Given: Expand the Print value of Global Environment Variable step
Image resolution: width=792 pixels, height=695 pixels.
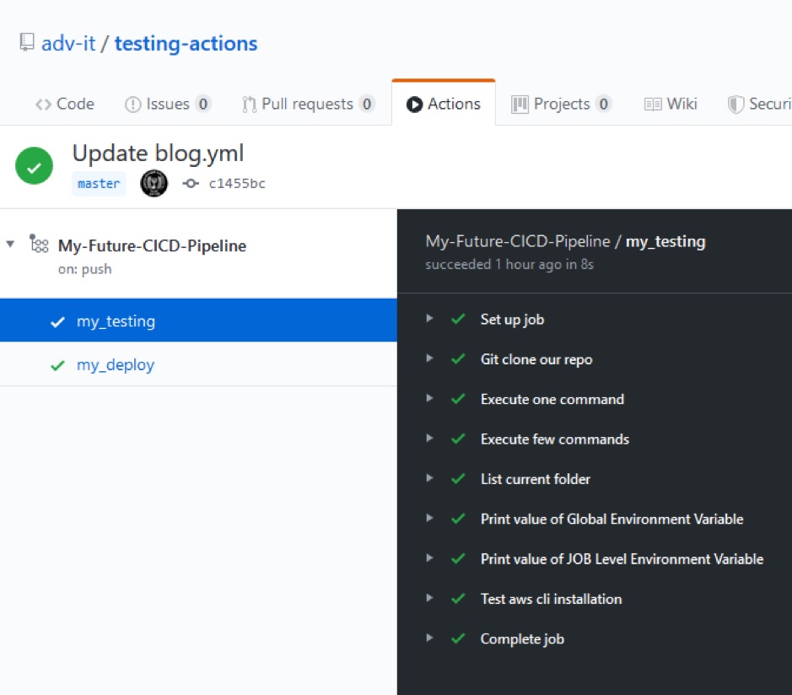Looking at the screenshot, I should (429, 519).
